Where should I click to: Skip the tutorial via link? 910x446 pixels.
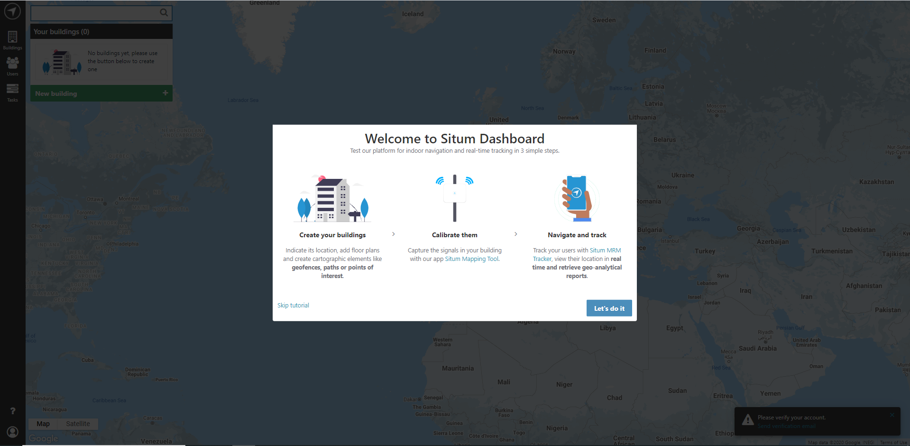(293, 305)
